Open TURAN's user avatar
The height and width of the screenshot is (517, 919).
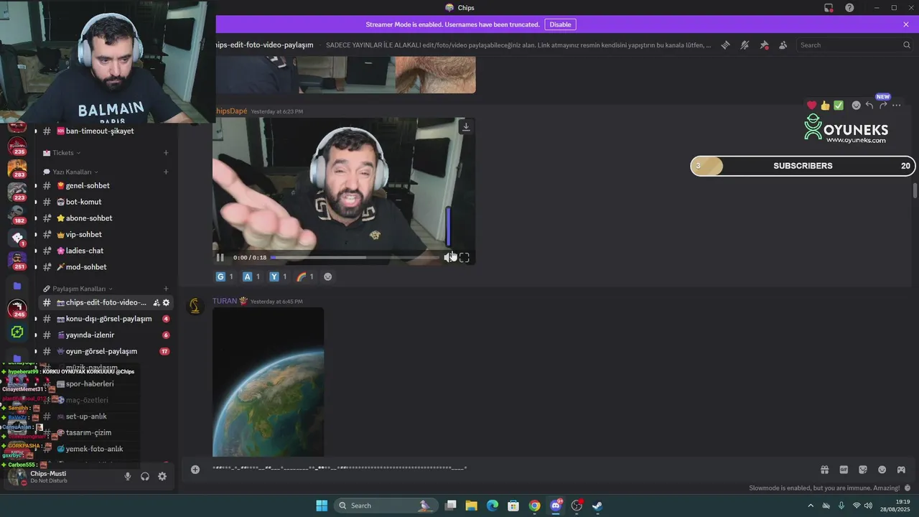click(x=194, y=307)
